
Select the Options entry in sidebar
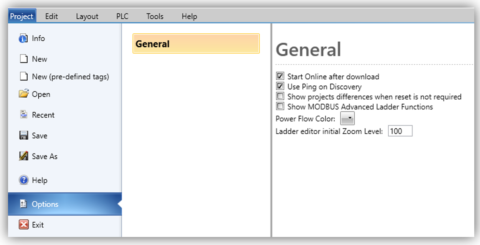(x=65, y=204)
